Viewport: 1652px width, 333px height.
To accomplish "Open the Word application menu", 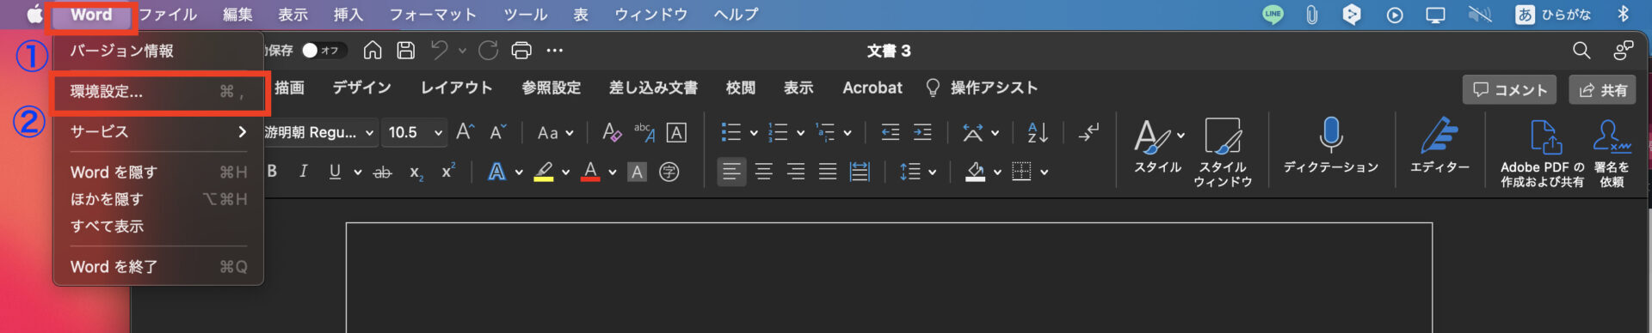I will pyautogui.click(x=91, y=15).
